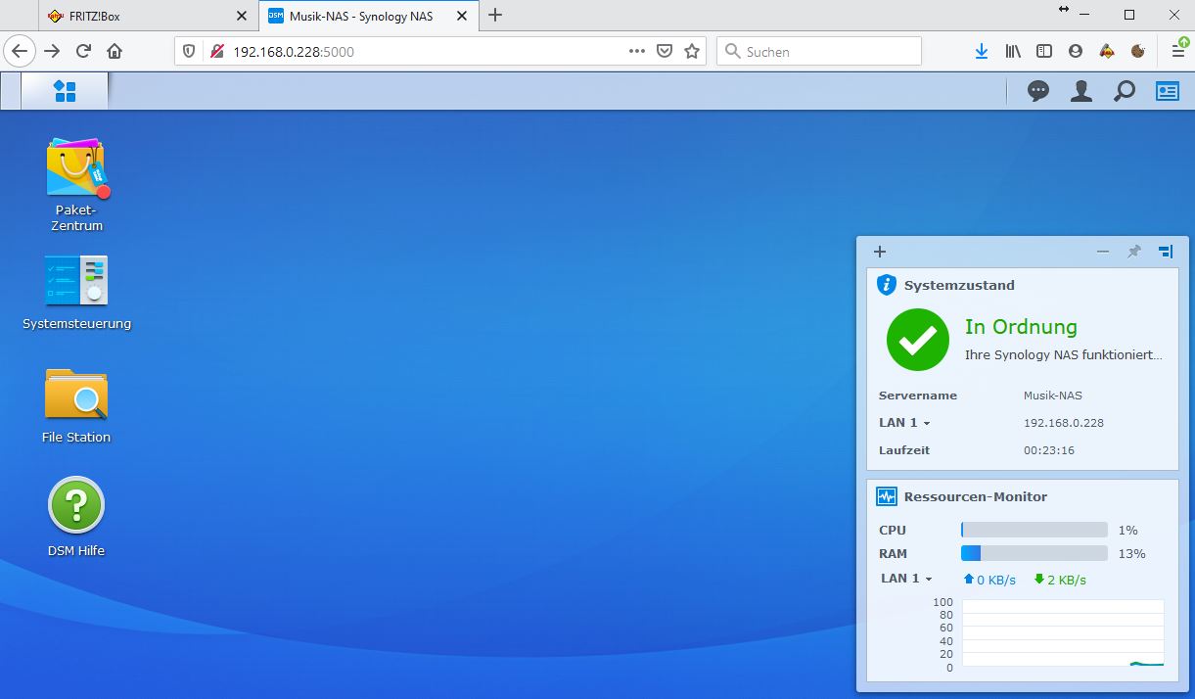The width and height of the screenshot is (1195, 699).
Task: Open the user options person icon
Action: coord(1081,91)
